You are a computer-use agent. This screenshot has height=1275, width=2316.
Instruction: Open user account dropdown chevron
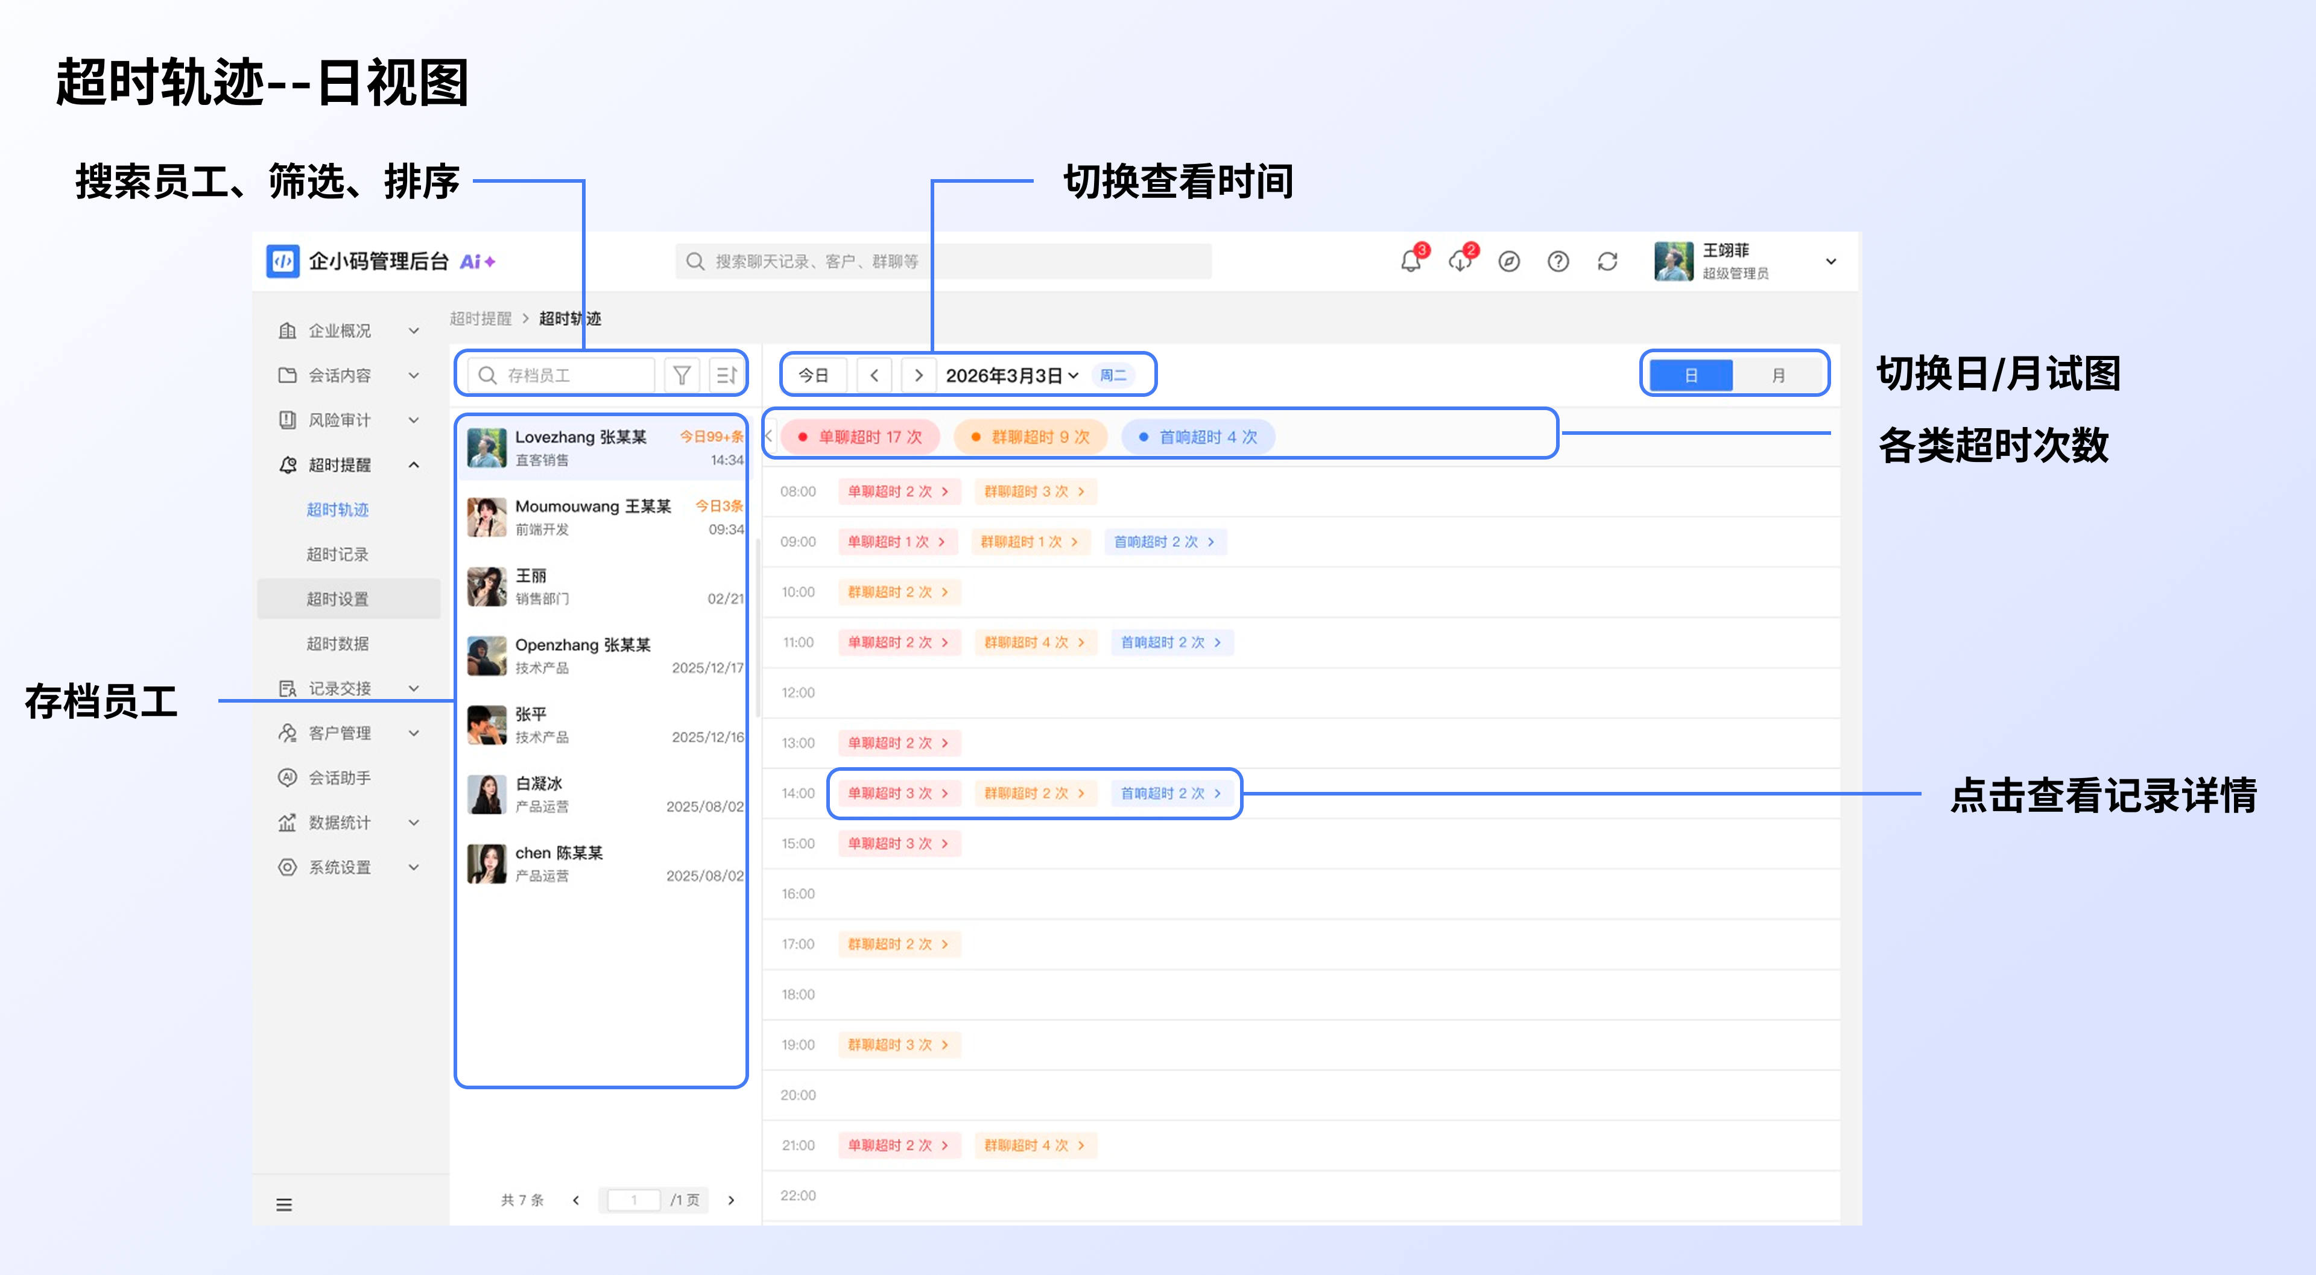[x=1830, y=262]
